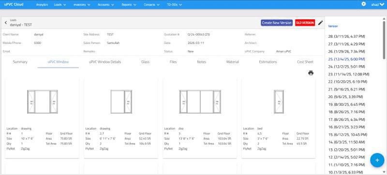The height and width of the screenshot is (175, 387).
Task: Select version 12 (2/14/25, 5:02 PM)
Action: click(346, 157)
